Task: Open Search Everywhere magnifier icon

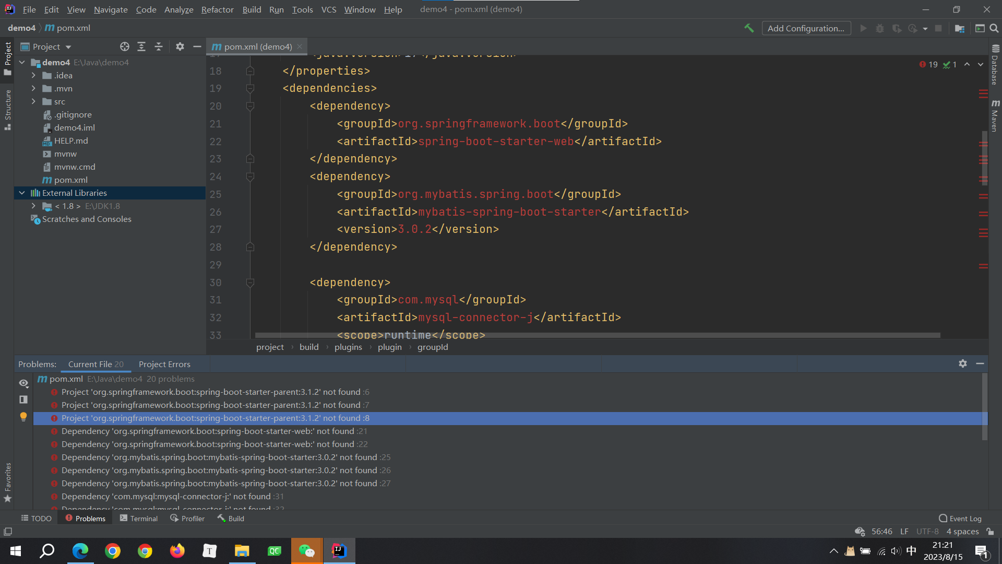Action: coord(994,28)
